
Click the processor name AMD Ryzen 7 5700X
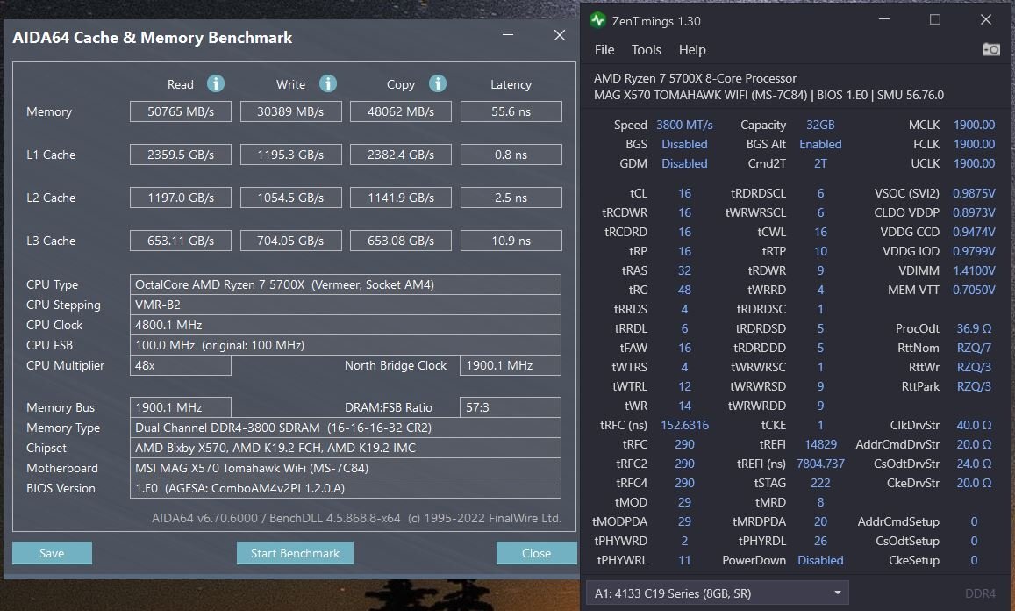(695, 78)
